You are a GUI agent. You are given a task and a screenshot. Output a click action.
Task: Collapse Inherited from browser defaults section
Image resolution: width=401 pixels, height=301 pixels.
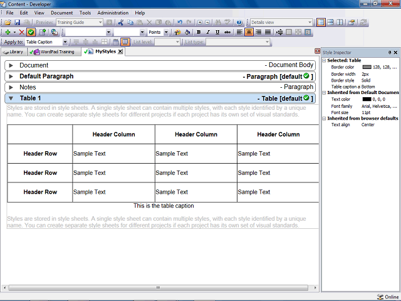[324, 119]
